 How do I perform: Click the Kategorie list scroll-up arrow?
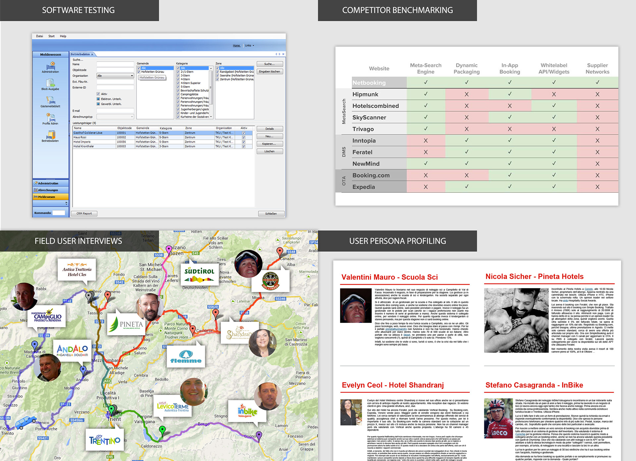(x=211, y=68)
